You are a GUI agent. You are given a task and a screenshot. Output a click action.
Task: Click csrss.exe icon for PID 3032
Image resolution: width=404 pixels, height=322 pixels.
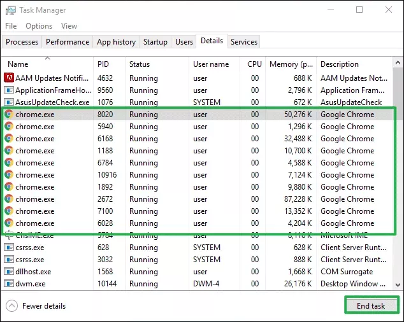click(9, 260)
